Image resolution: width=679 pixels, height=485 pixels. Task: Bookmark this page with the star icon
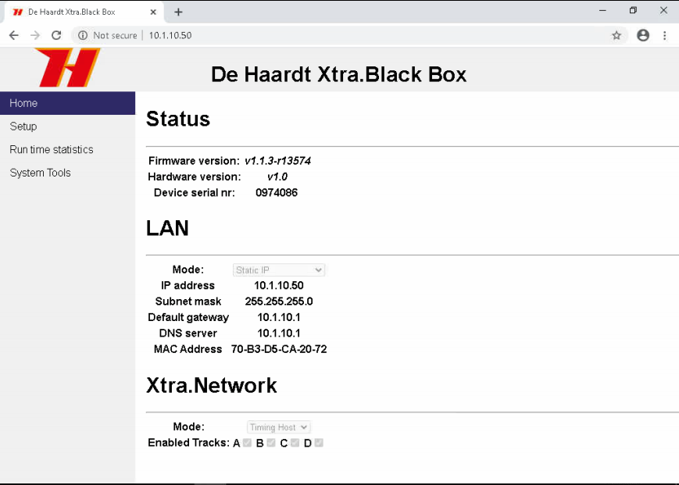(x=616, y=35)
